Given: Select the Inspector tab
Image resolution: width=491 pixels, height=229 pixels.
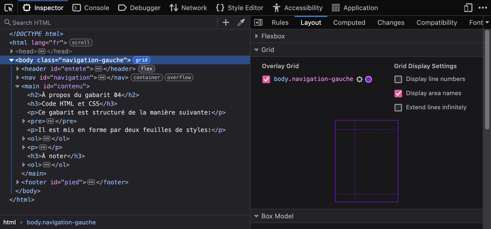Looking at the screenshot, I should pos(43,8).
